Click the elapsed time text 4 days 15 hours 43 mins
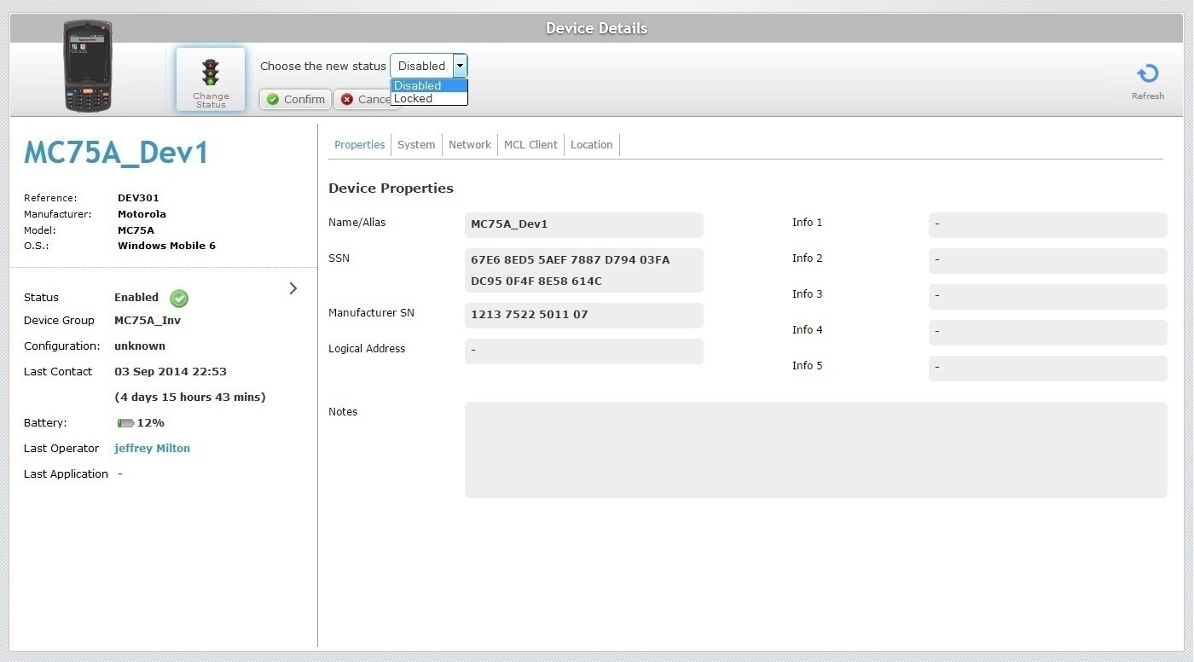The width and height of the screenshot is (1194, 662). 190,398
